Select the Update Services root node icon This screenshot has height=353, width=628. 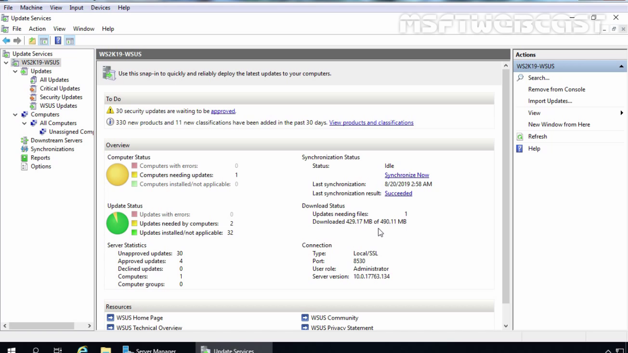[6, 54]
